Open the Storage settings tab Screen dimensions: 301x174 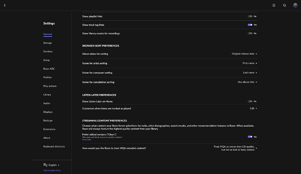[x=48, y=43]
